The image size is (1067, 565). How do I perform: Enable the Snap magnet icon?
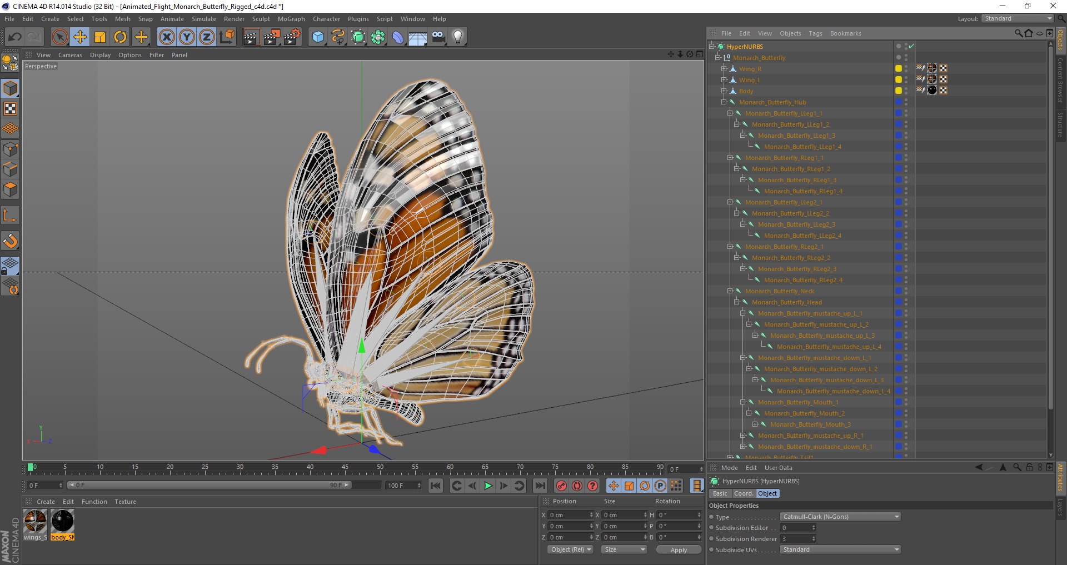tap(11, 241)
